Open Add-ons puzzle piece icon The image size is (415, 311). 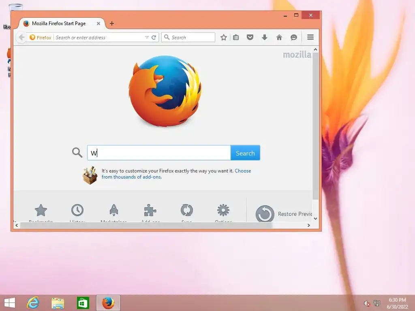point(150,210)
